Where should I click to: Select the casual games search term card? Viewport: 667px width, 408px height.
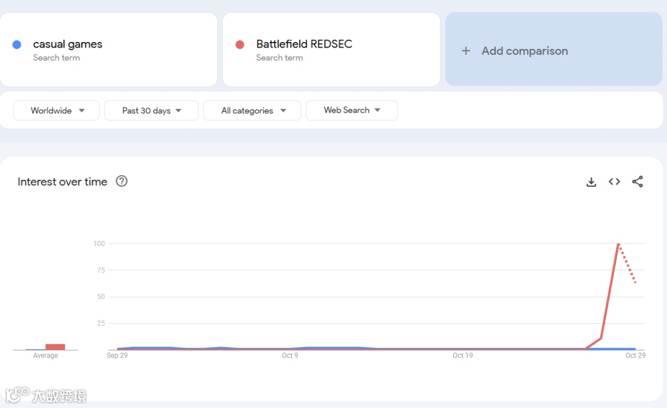[108, 49]
